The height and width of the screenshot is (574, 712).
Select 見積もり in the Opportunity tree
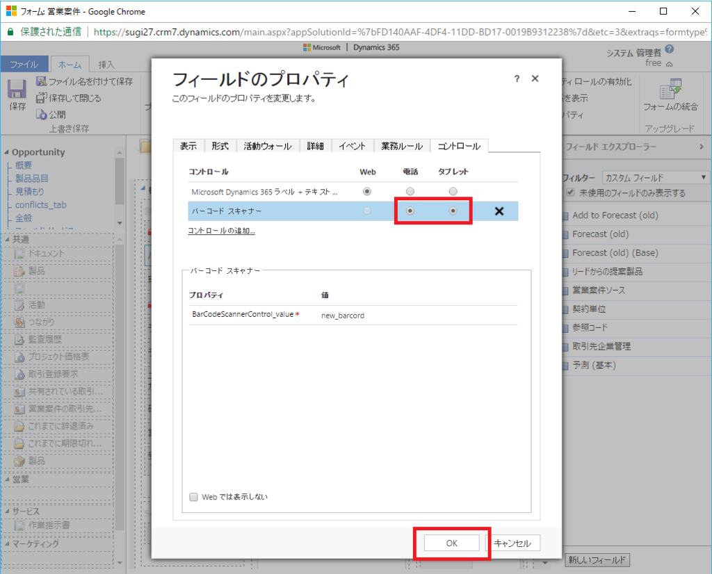tap(29, 192)
